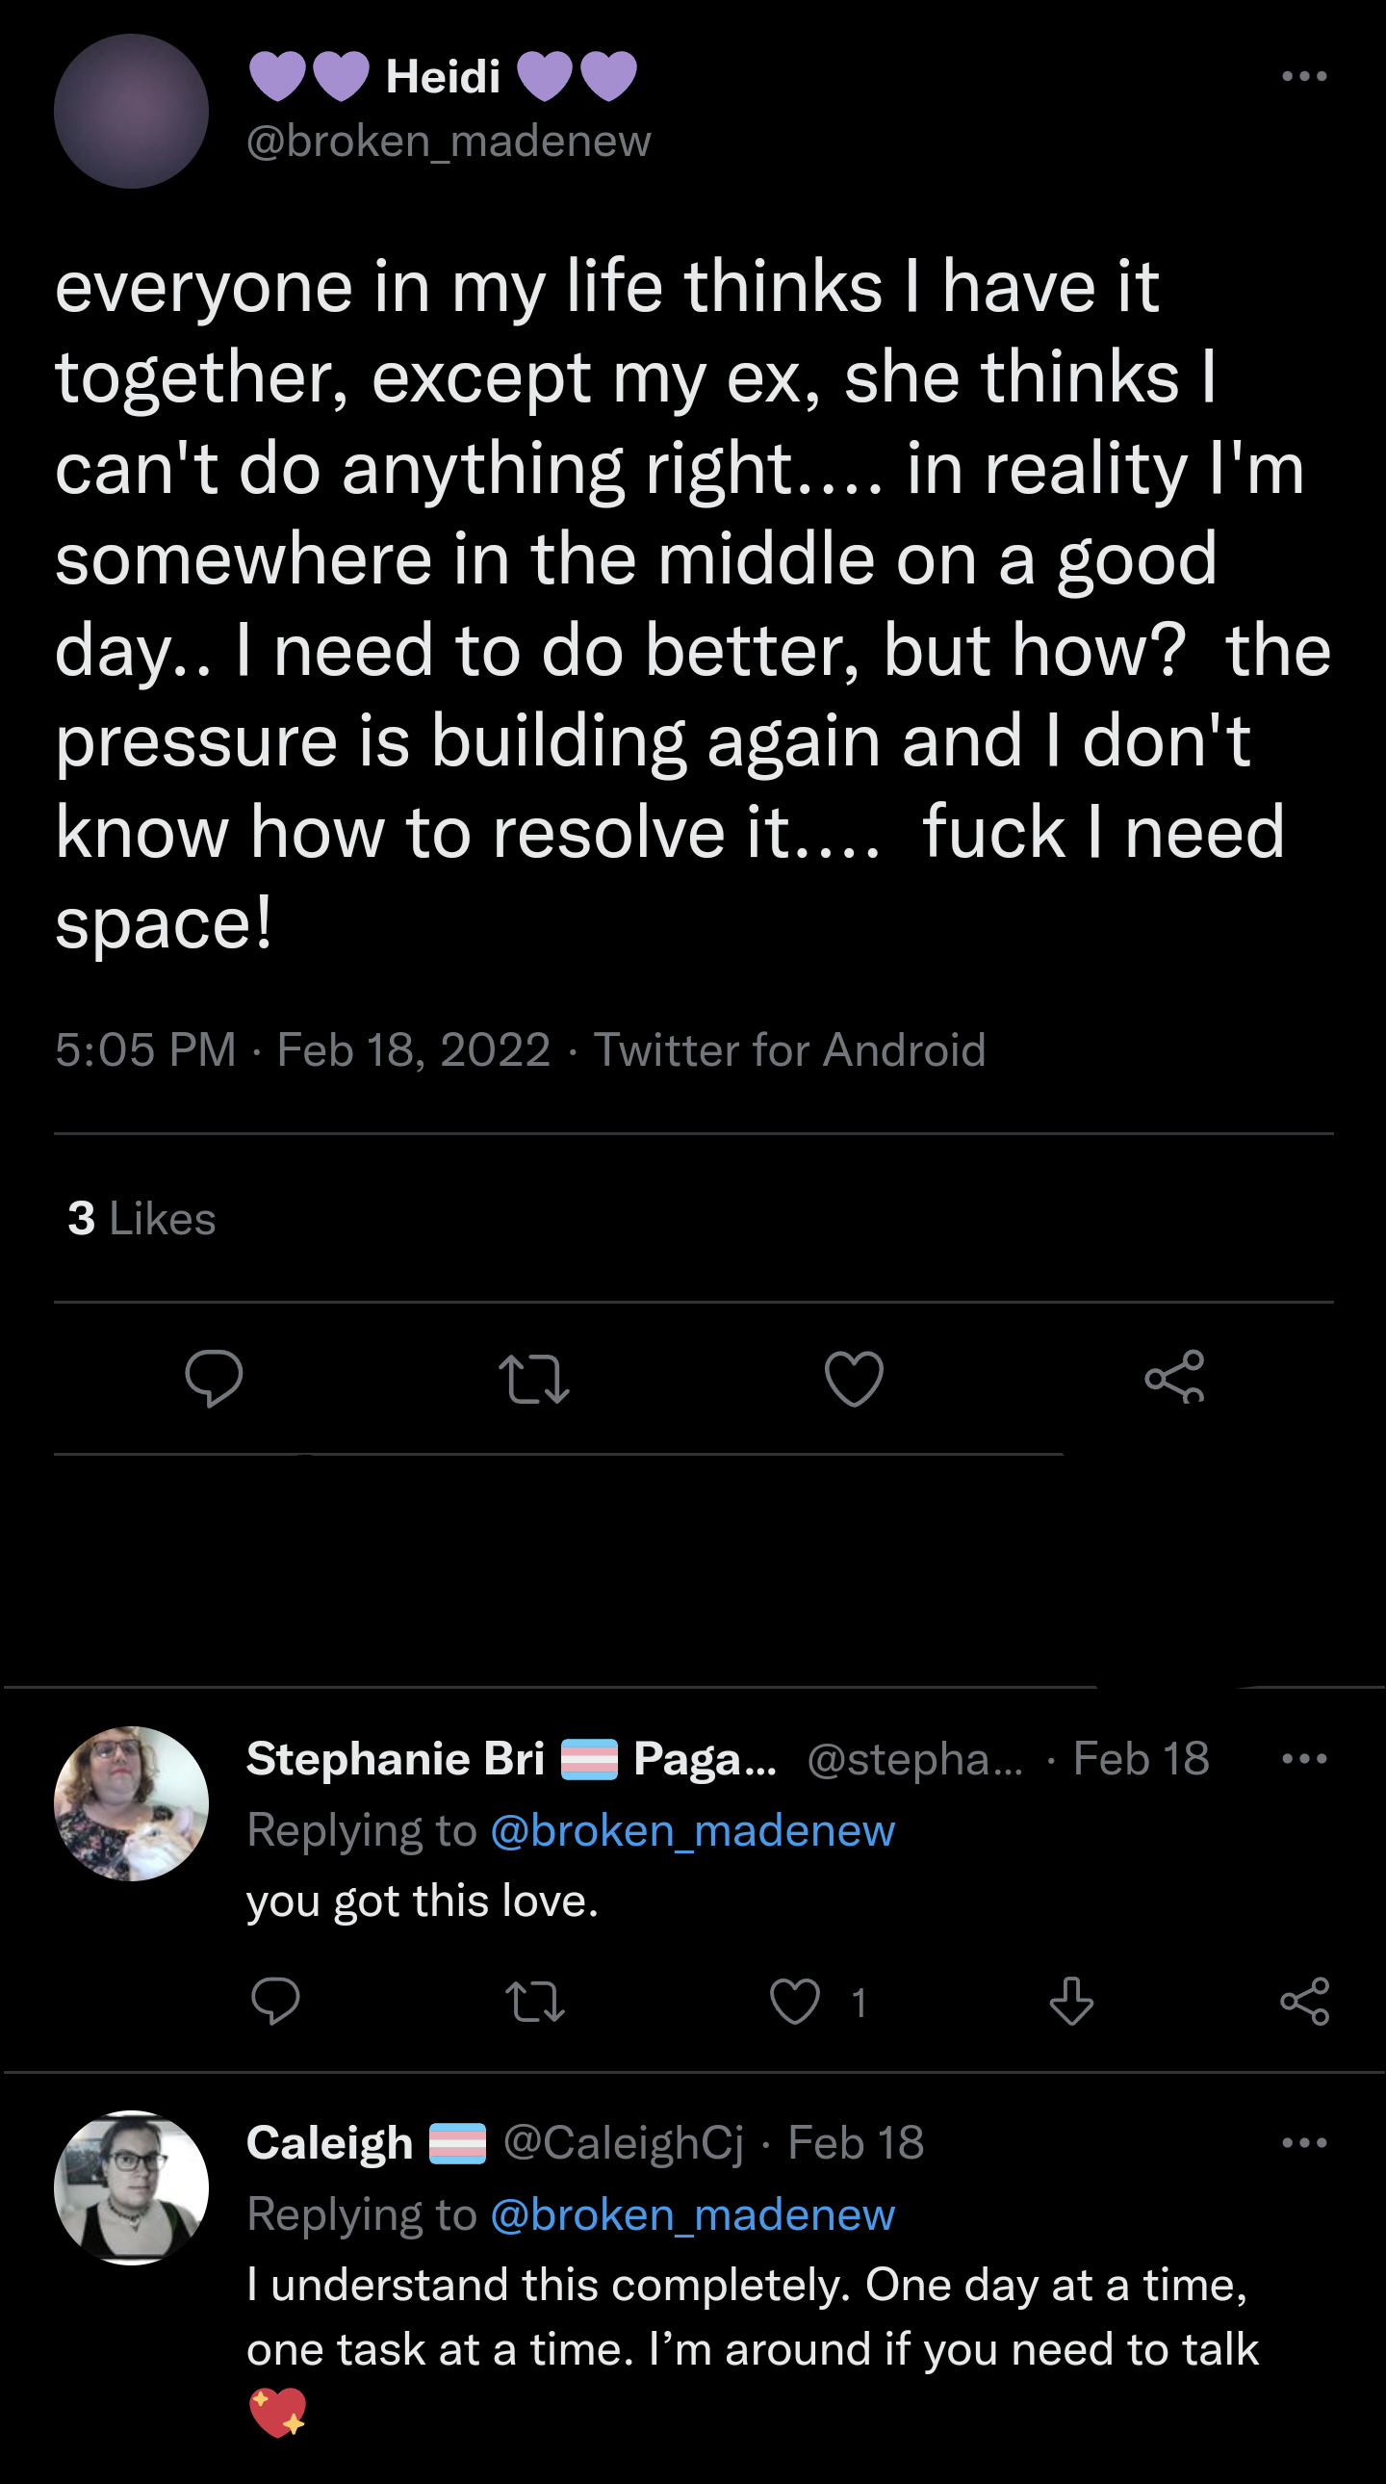Open more options on Stephanie's reply
This screenshot has width=1386, height=2484.
coord(1304,1759)
